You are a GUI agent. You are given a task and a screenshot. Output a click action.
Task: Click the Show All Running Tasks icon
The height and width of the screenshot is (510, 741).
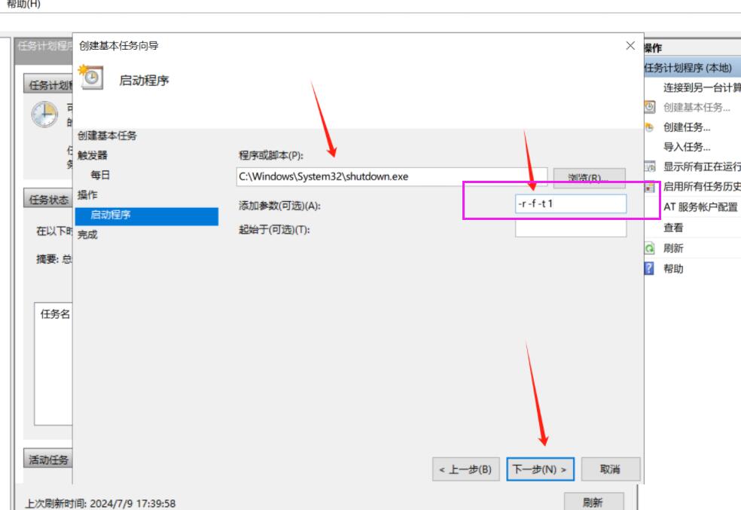(x=650, y=166)
